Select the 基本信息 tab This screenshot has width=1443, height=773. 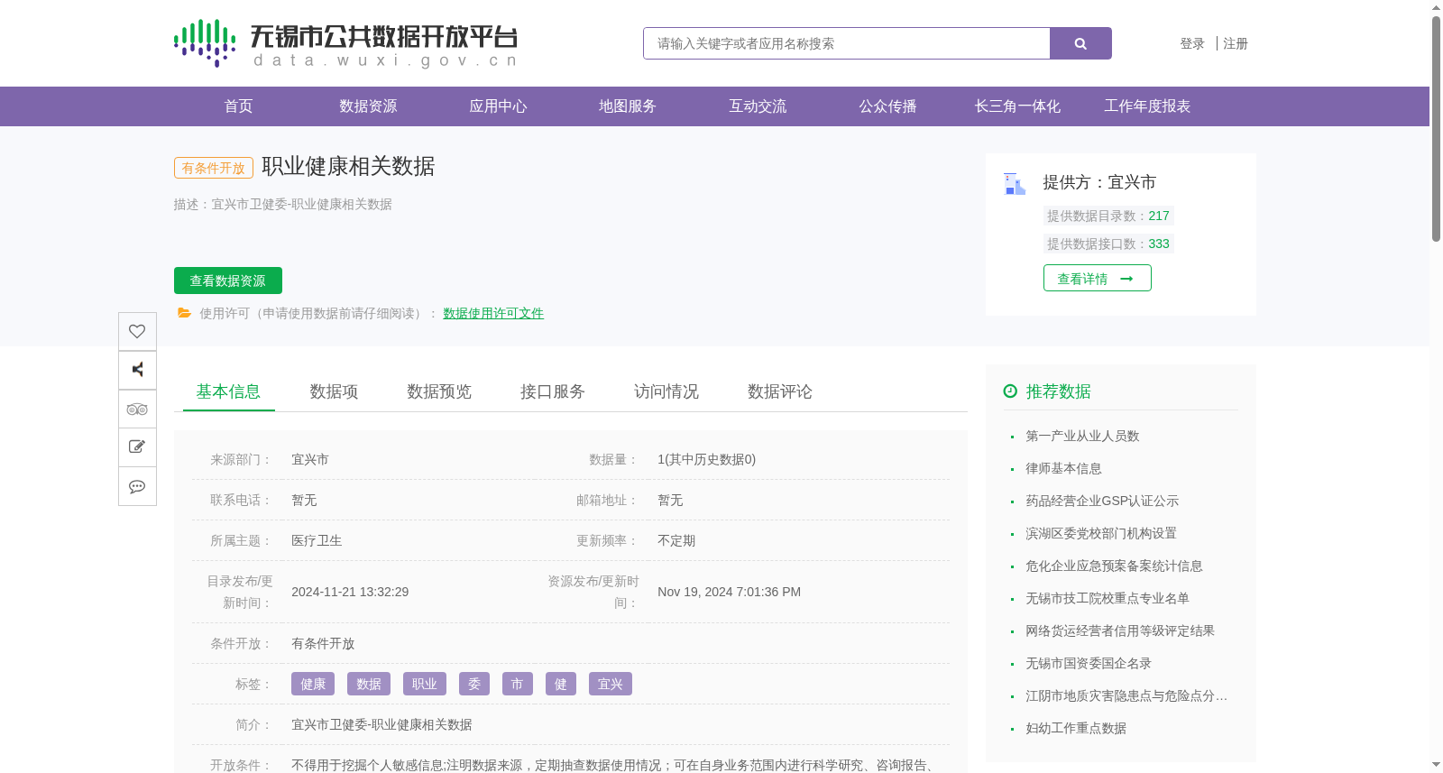pos(228,391)
